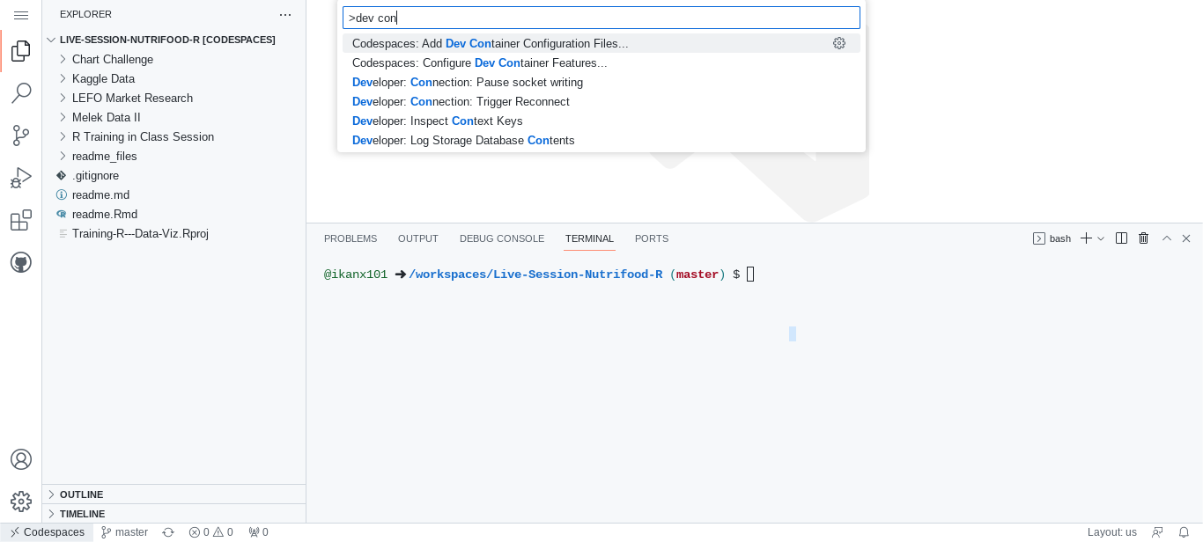Open errors and warnings count in status bar

tap(211, 532)
